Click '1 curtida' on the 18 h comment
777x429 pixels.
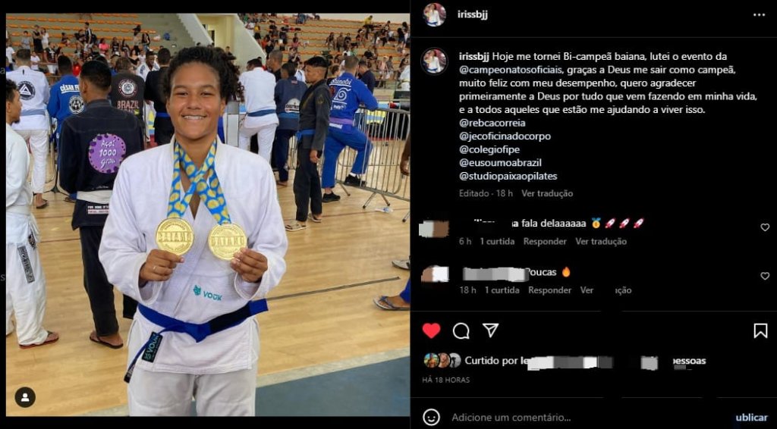502,290
